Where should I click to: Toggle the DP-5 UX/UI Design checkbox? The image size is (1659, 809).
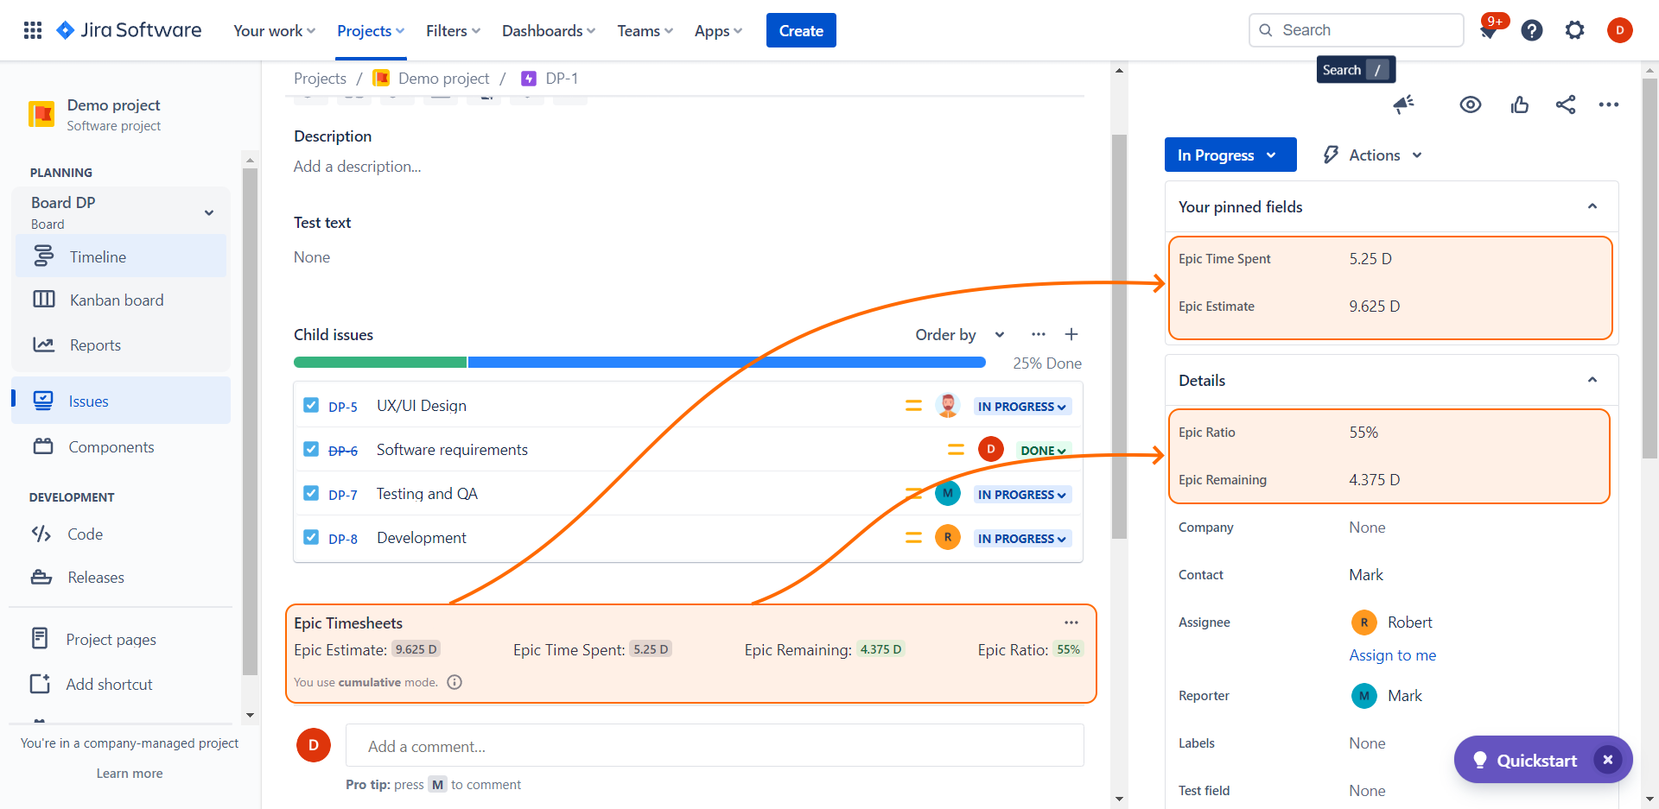click(311, 405)
